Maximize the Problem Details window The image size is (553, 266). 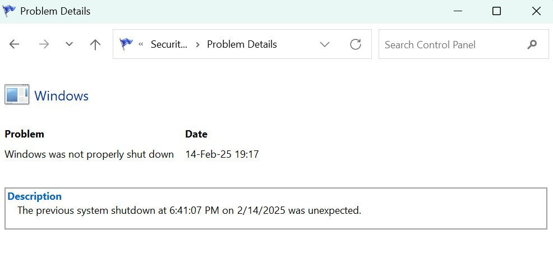(496, 11)
